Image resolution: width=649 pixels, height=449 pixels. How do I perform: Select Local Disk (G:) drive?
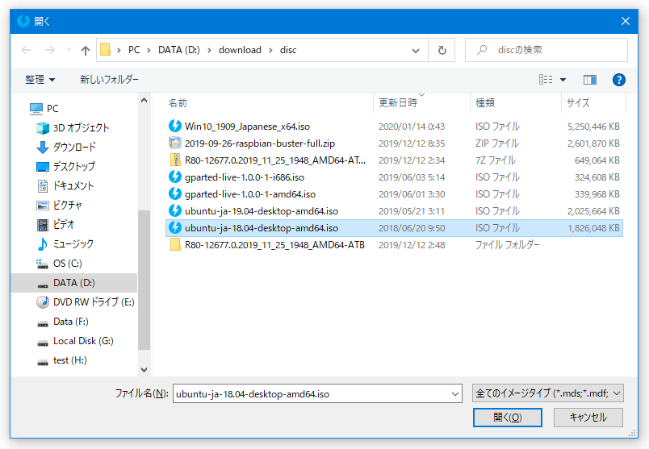coord(75,341)
